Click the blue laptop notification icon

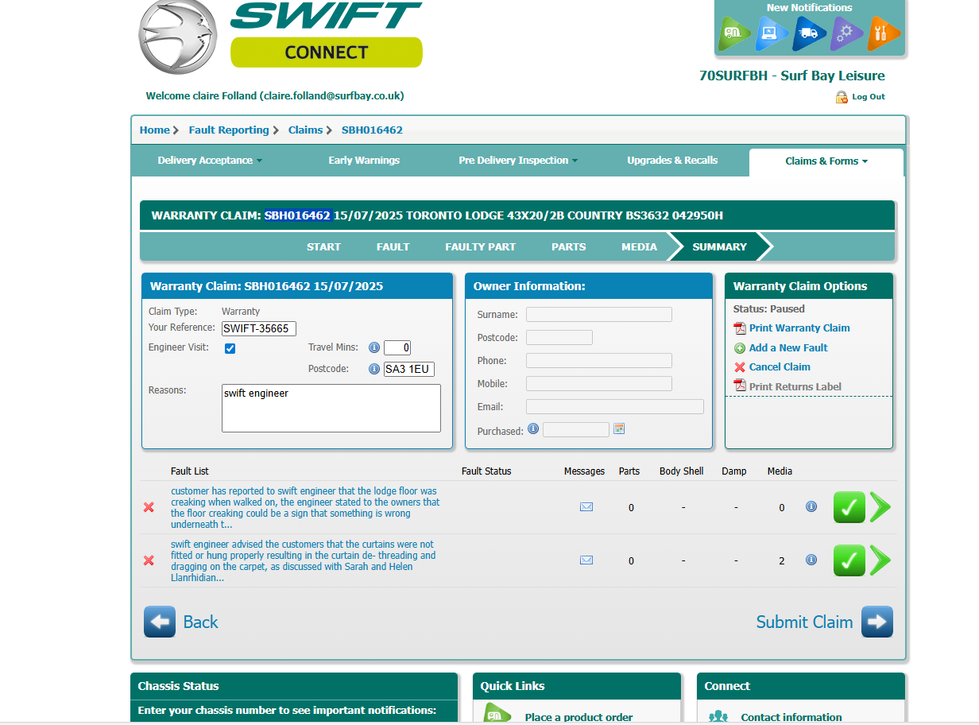pyautogui.click(x=771, y=33)
